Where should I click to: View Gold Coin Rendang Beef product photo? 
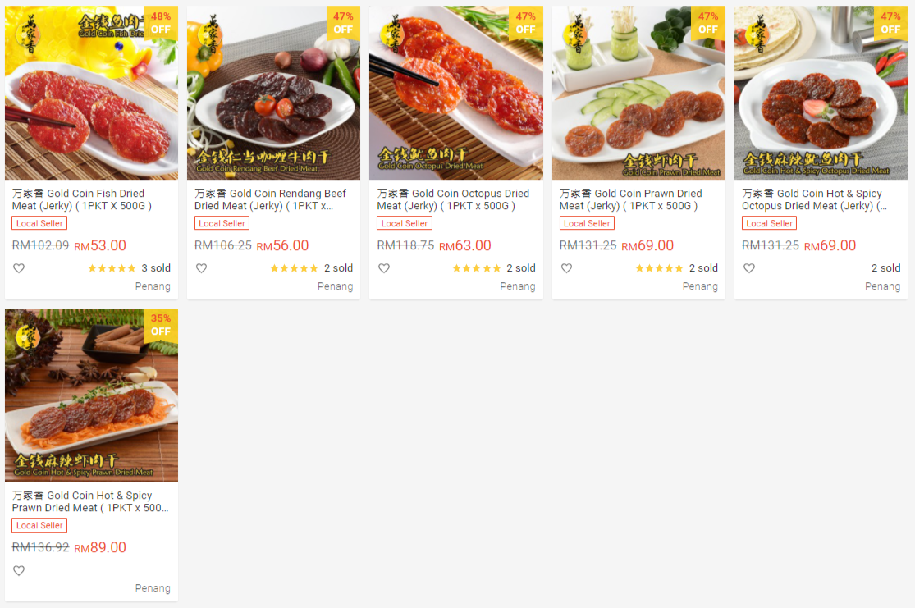point(273,93)
